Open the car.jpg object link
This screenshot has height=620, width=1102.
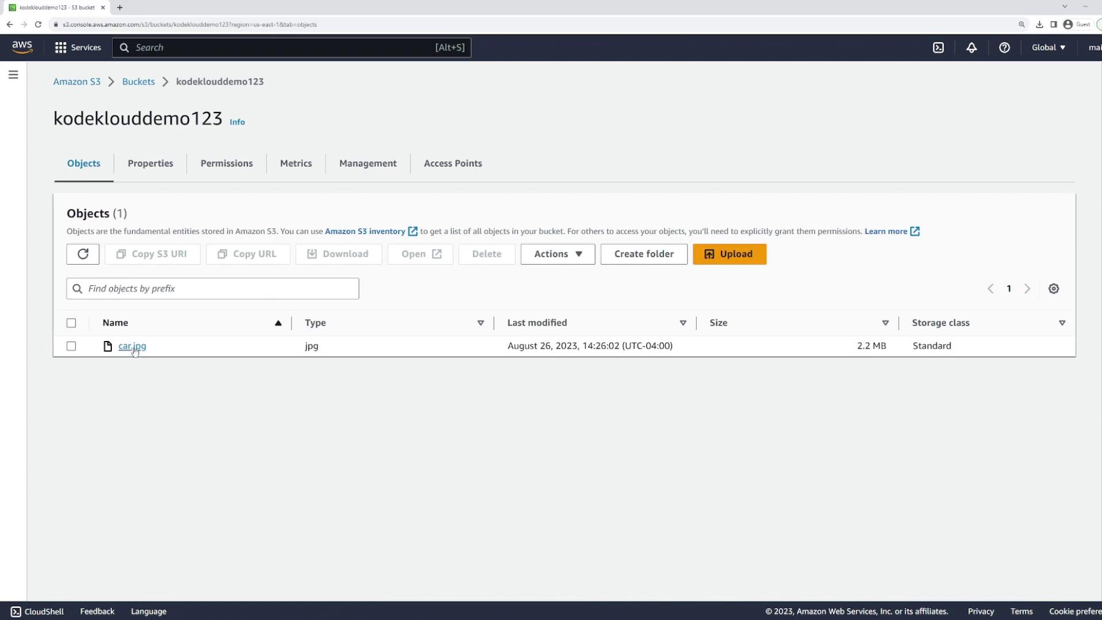click(x=132, y=346)
